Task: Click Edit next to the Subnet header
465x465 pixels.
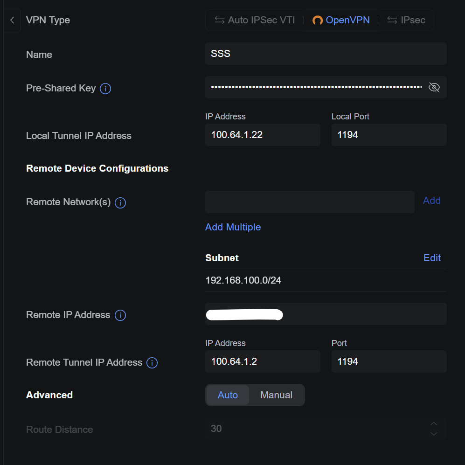Action: click(x=432, y=258)
